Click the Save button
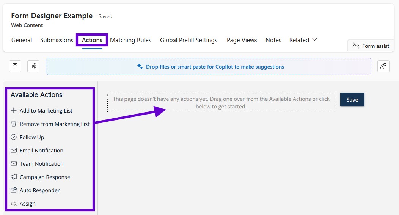 coord(352,99)
